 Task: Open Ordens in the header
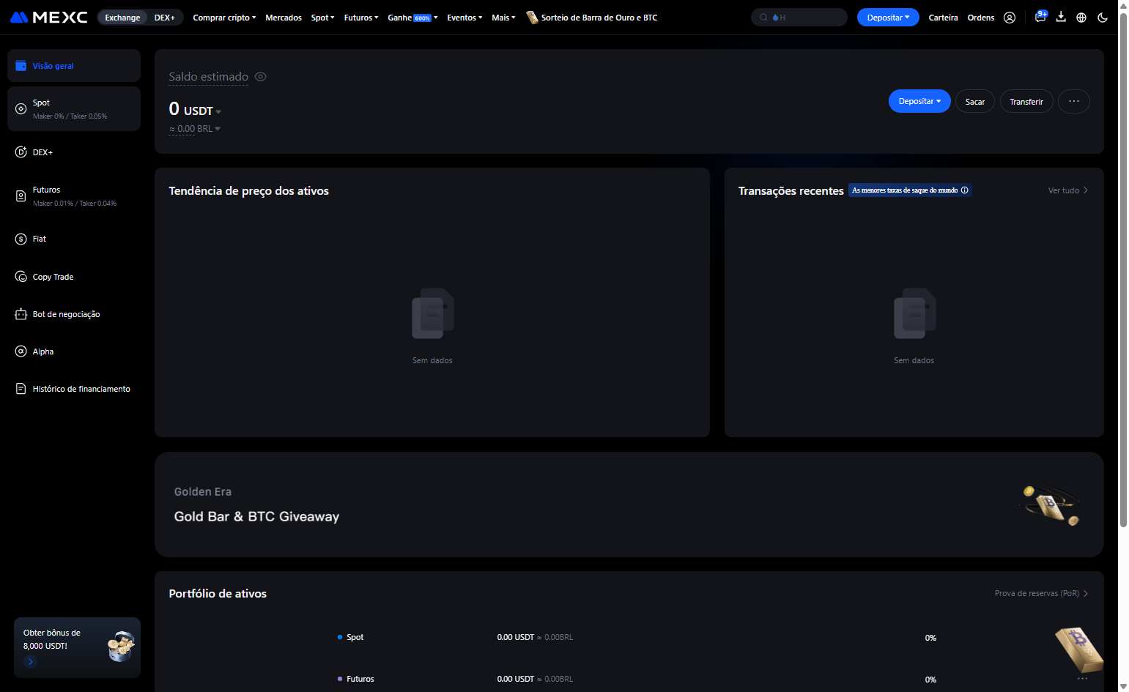[981, 18]
